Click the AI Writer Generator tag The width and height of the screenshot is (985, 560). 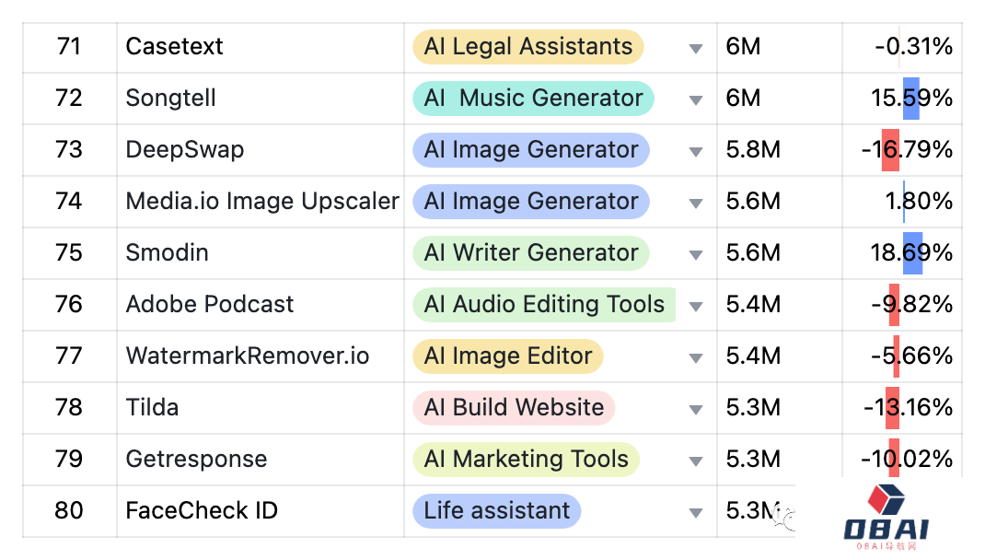tap(531, 253)
